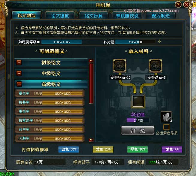Click the plus icon to add 体力值
The image size is (196, 176).
coord(159,41)
